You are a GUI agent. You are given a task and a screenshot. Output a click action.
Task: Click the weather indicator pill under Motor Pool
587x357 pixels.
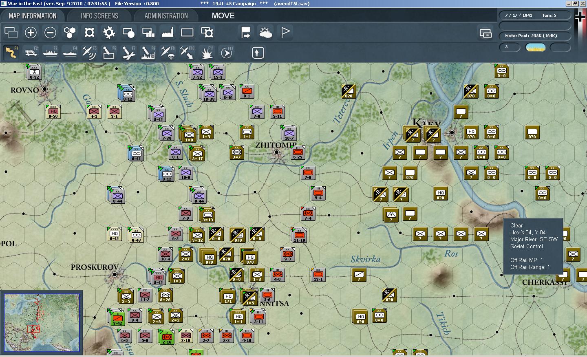coord(536,47)
